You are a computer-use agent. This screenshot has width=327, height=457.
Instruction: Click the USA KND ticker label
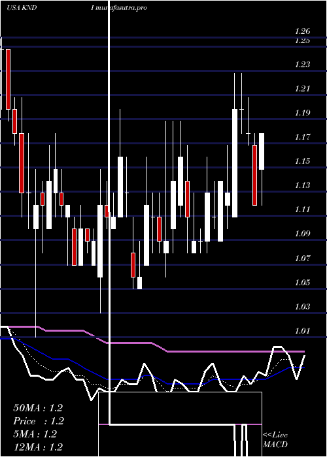[x=22, y=8]
